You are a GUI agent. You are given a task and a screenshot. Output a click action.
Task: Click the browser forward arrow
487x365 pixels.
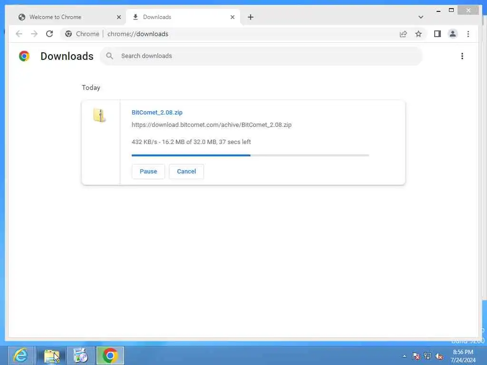(34, 34)
